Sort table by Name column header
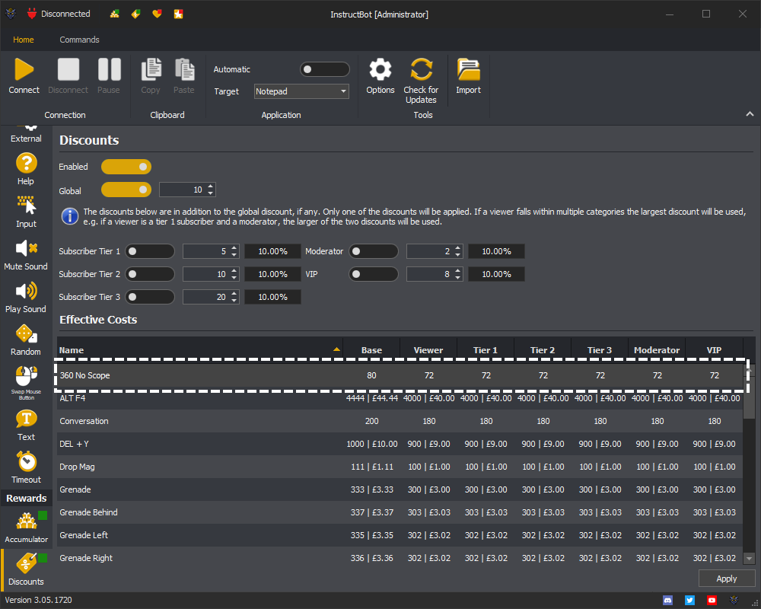Screen dimensions: 761x609 pos(200,349)
